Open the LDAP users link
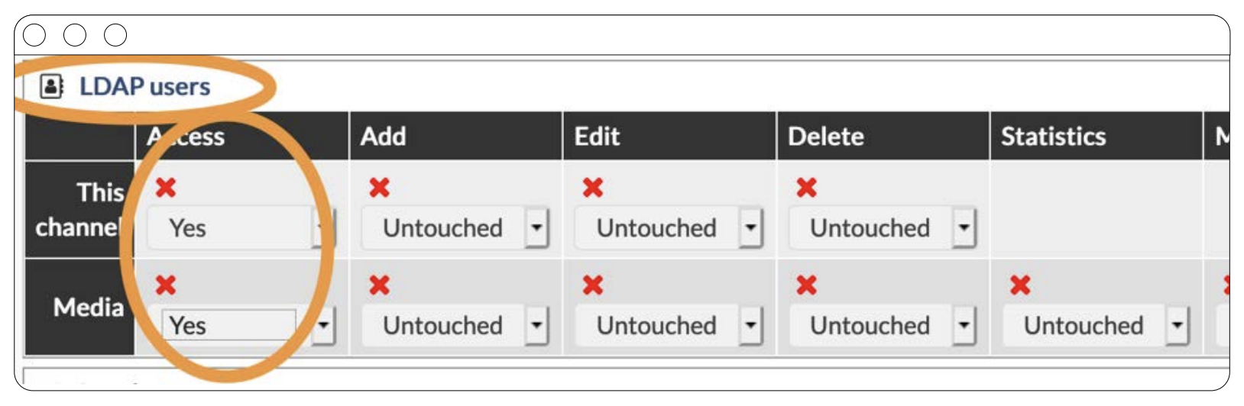 pyautogui.click(x=144, y=86)
